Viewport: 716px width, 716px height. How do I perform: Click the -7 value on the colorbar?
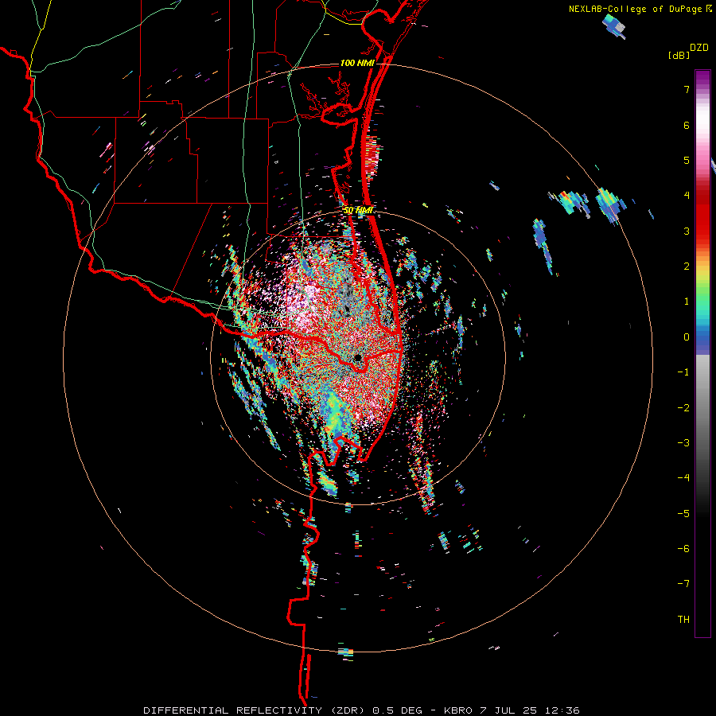[683, 584]
